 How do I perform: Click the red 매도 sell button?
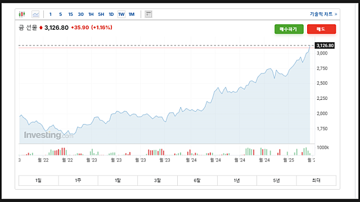click(321, 29)
